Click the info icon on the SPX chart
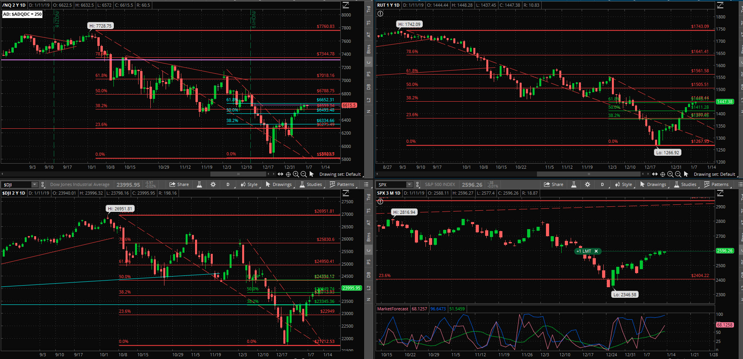743x359 pixels. tap(380, 202)
